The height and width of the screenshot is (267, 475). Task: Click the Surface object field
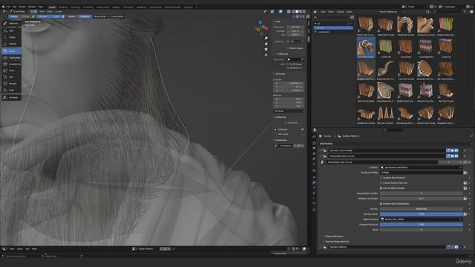tap(422, 167)
